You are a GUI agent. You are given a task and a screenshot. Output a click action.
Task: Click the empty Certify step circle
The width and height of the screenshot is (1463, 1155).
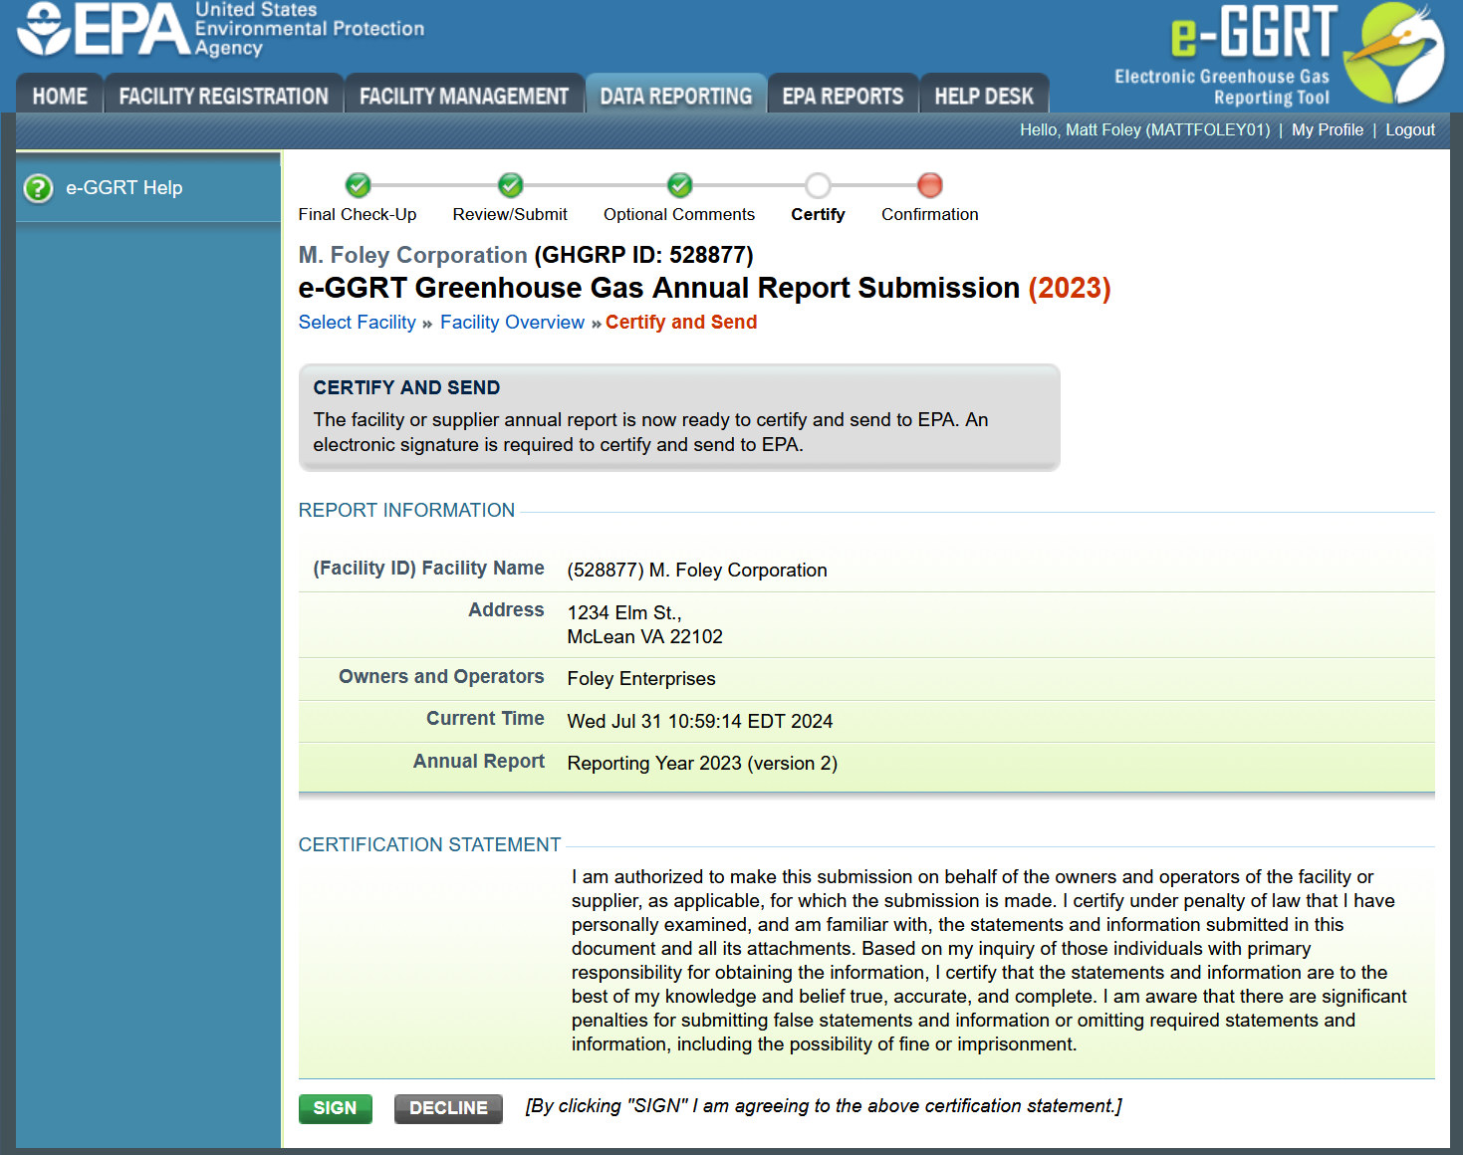[x=818, y=185]
